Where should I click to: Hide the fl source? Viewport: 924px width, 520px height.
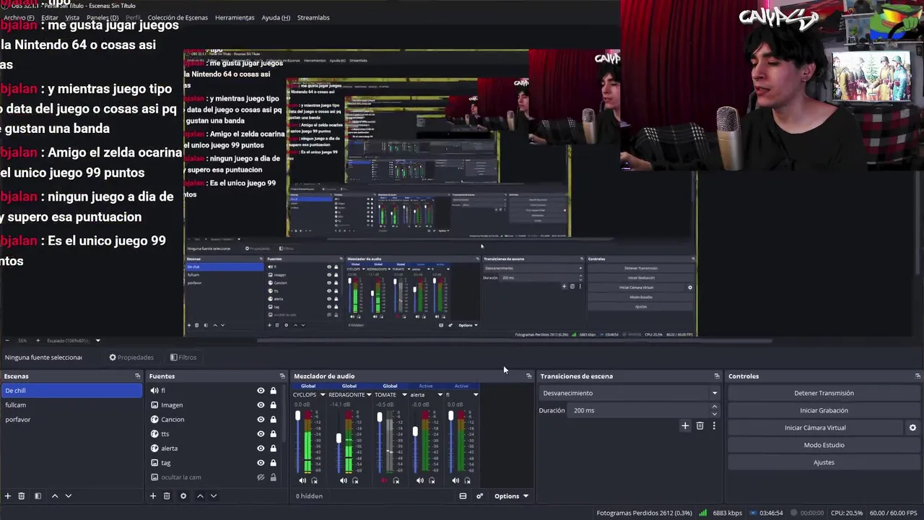[x=261, y=391]
